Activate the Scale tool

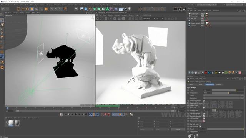(32, 9)
